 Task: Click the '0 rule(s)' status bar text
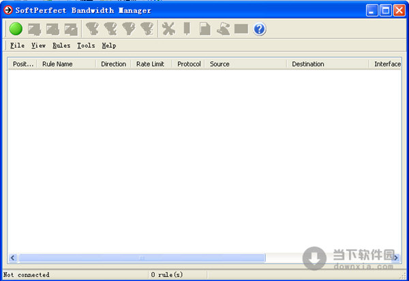coord(167,275)
